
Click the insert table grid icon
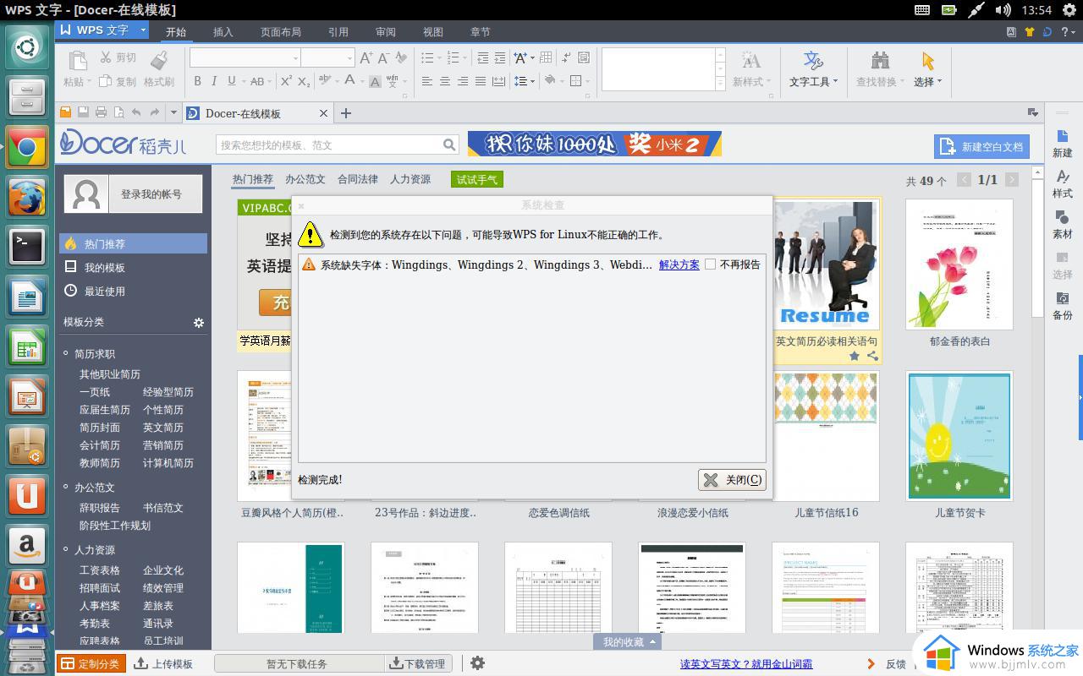pyautogui.click(x=546, y=57)
